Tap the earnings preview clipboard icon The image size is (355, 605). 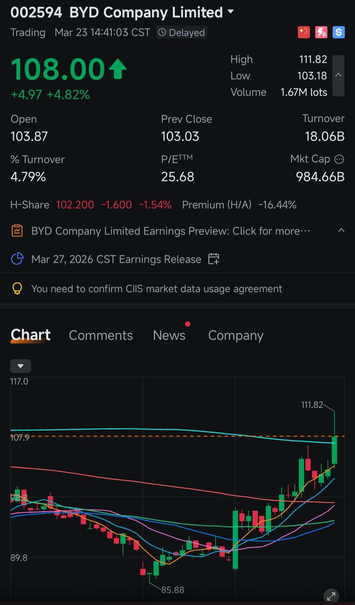(x=17, y=231)
